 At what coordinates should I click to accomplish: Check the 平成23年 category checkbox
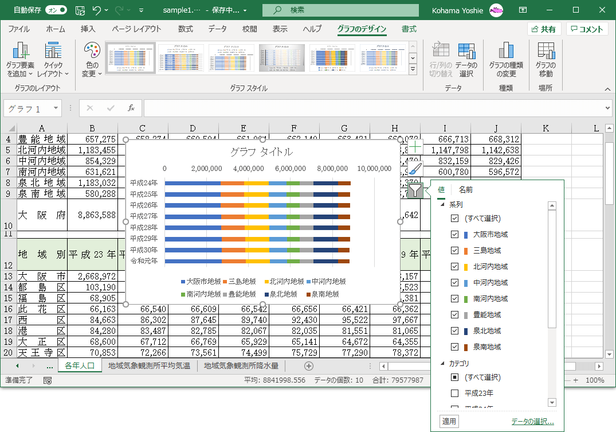point(455,394)
